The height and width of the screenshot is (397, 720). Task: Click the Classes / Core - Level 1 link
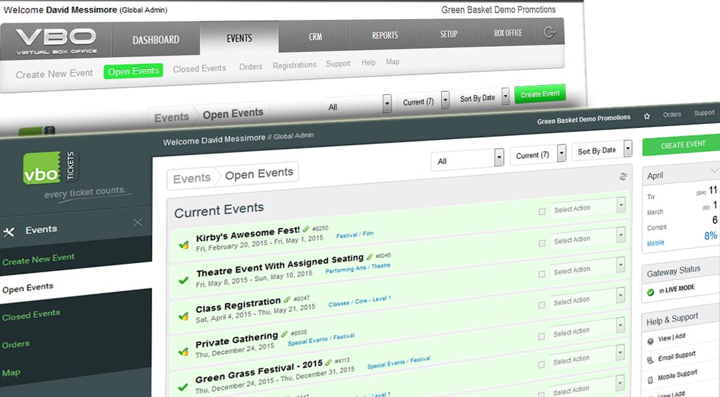[360, 301]
